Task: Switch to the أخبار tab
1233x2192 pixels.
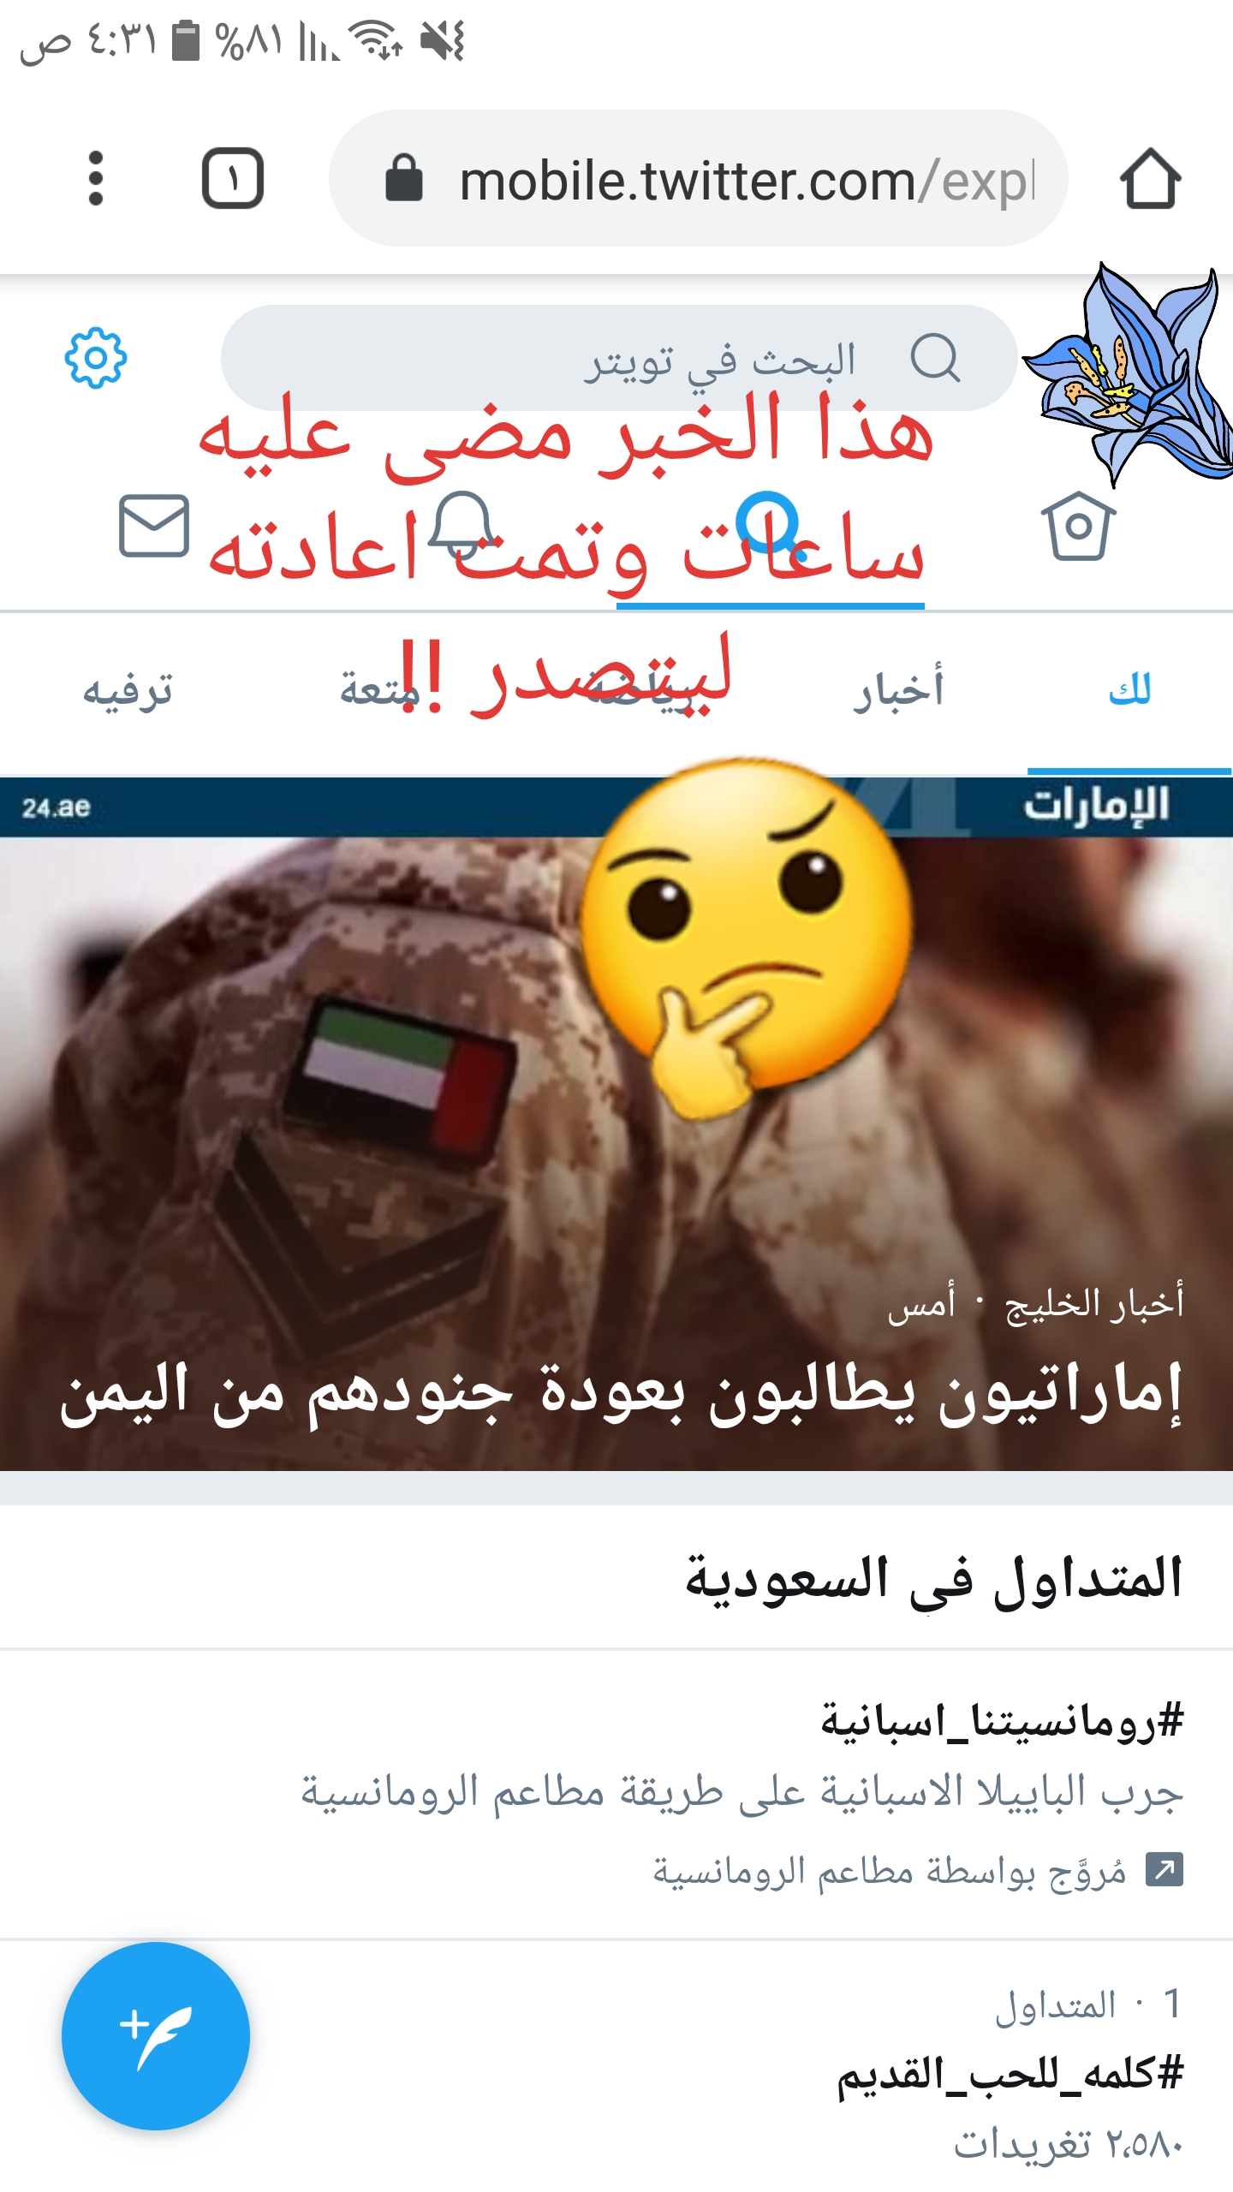Action: [x=898, y=690]
